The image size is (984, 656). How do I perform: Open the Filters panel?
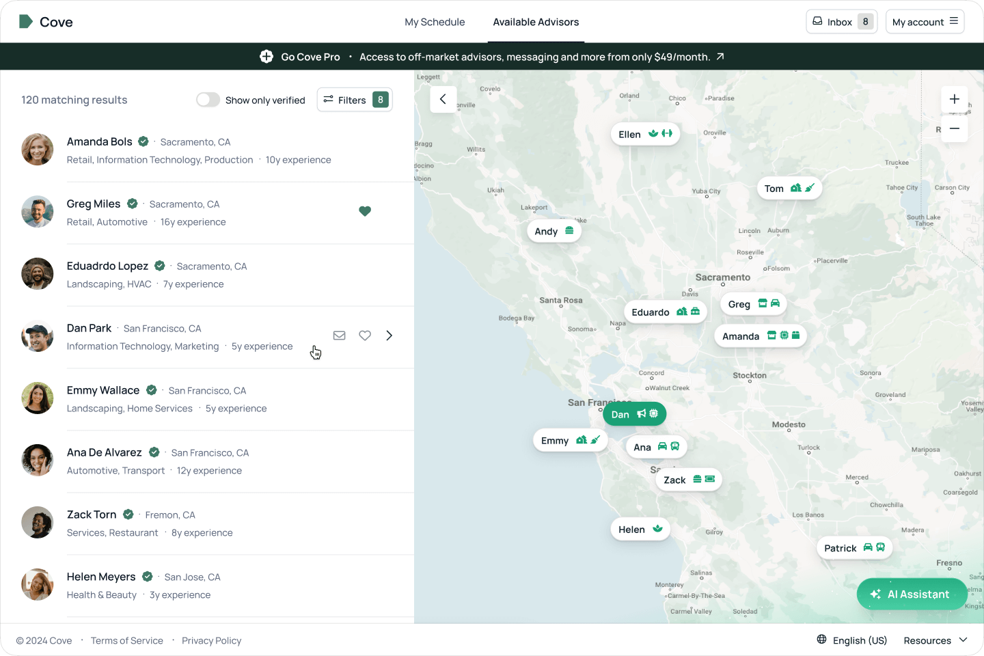click(x=354, y=100)
